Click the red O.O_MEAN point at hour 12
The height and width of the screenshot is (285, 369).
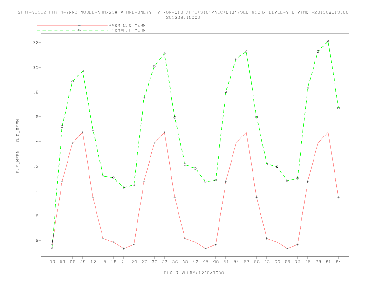(x=93, y=197)
